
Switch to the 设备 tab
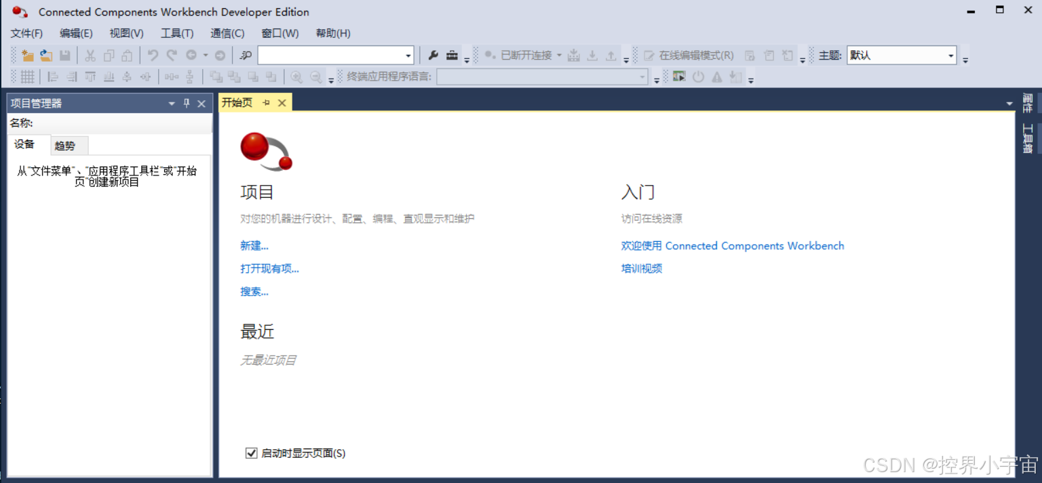pos(24,145)
